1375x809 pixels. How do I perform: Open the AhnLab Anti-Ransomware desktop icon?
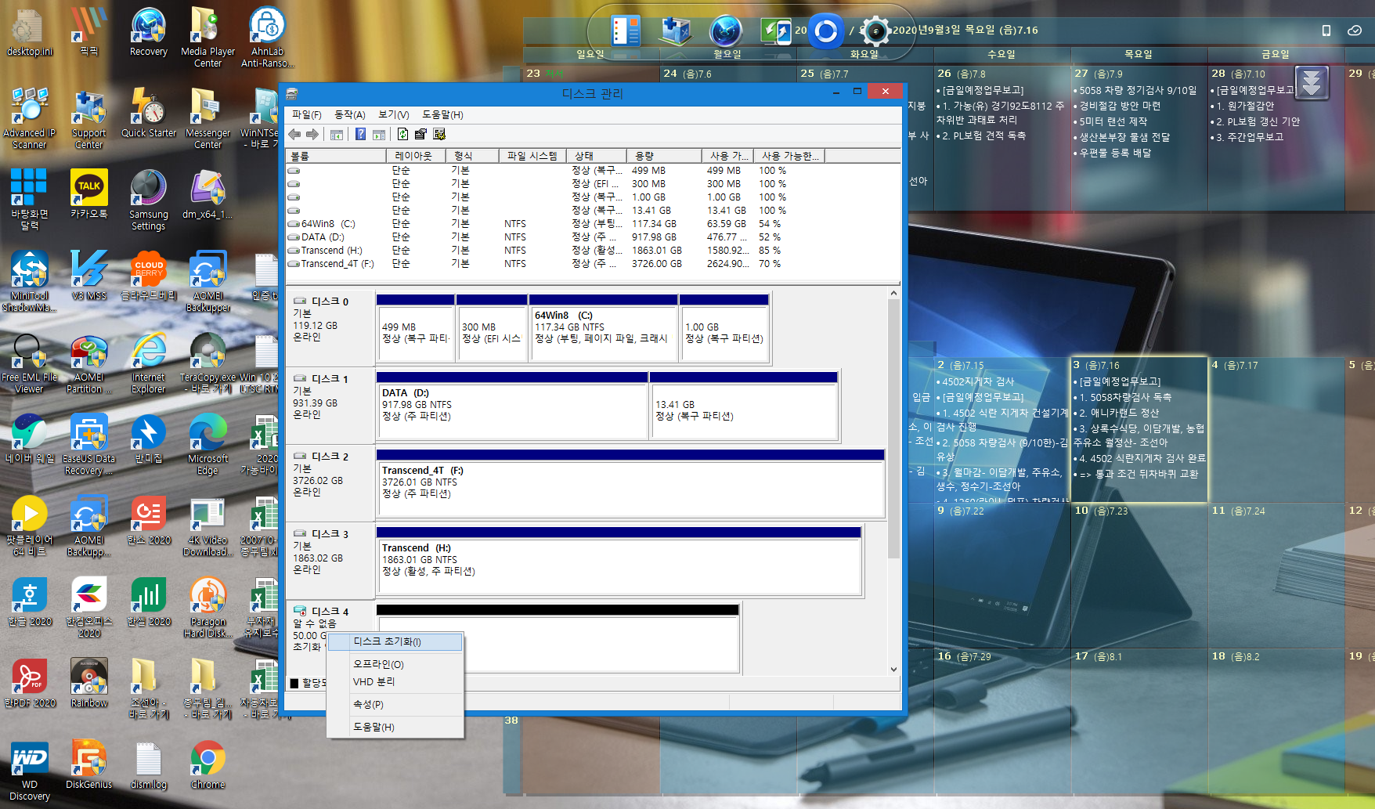pos(267,37)
